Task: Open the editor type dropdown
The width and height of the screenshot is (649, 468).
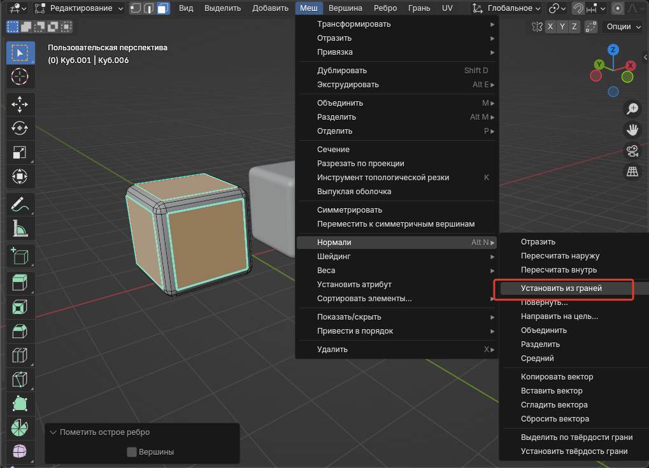Action: pyautogui.click(x=18, y=8)
